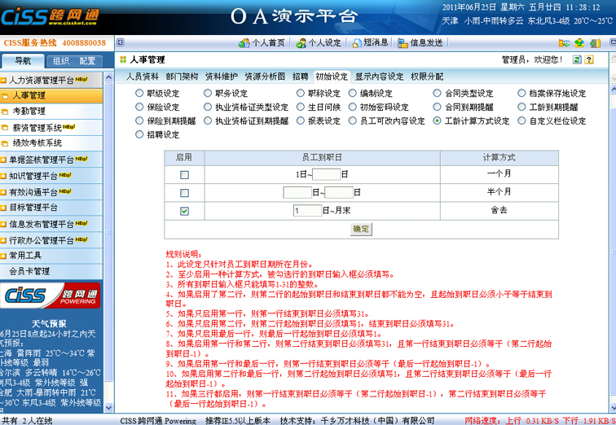Expand 单据签核管理平台 tree node
The image size is (616, 425).
4,159
